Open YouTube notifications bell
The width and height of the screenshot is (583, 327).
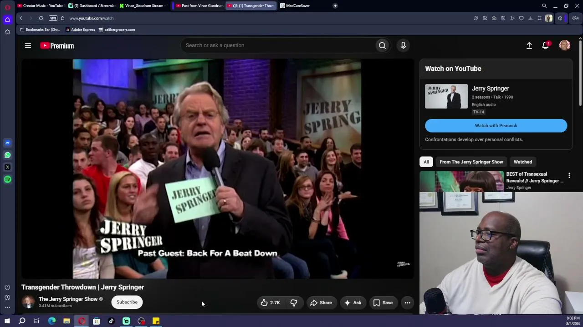click(x=546, y=45)
